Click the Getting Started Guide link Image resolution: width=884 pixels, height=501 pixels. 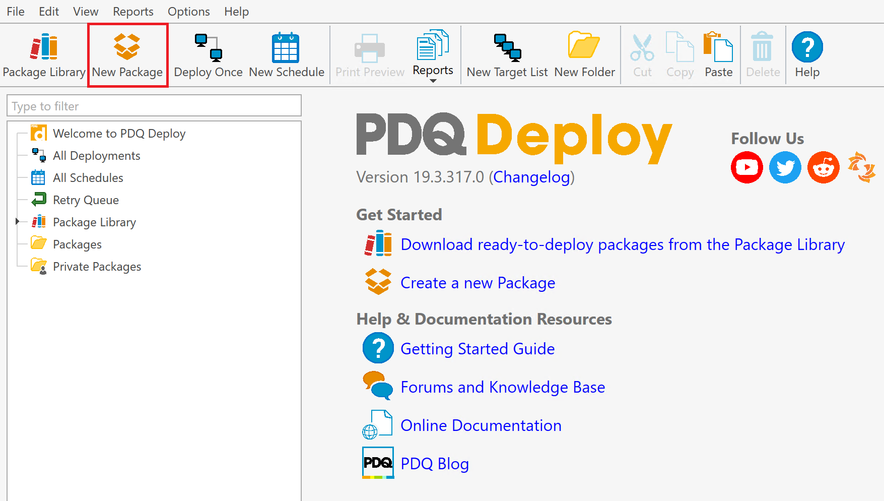(x=477, y=349)
